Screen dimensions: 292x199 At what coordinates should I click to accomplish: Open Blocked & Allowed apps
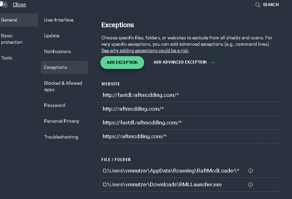[63, 86]
